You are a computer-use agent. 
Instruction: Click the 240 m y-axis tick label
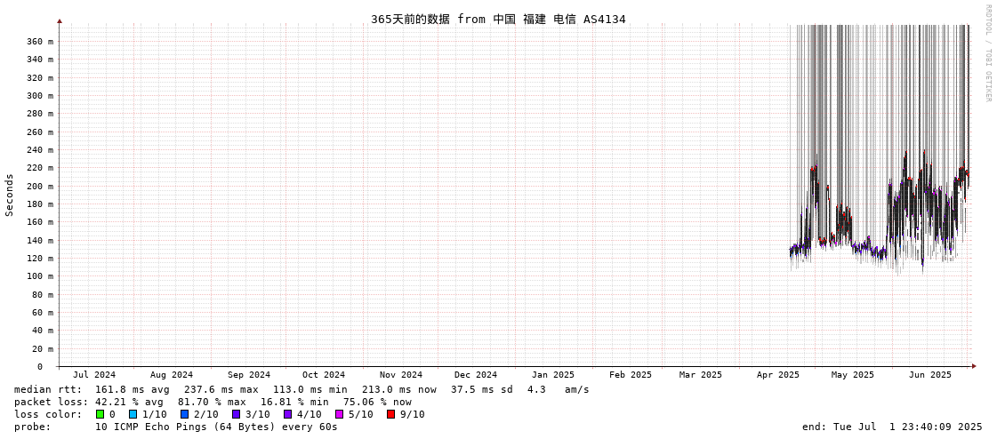(40, 150)
